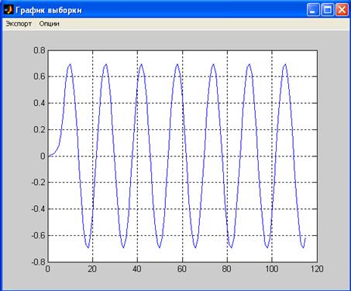
Task: Click the y-axis label -0.8
Action: coord(38,262)
